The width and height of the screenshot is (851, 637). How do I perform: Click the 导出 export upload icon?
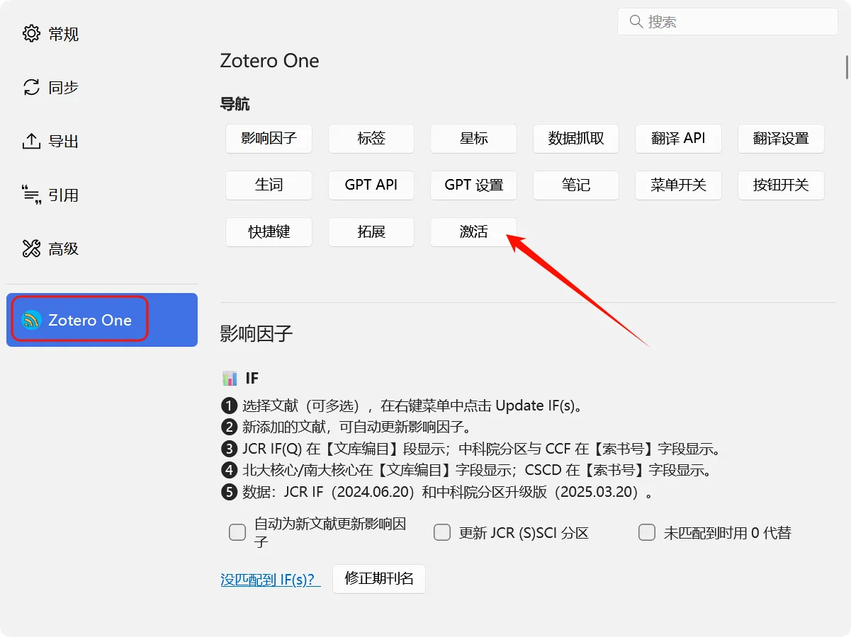click(x=31, y=141)
